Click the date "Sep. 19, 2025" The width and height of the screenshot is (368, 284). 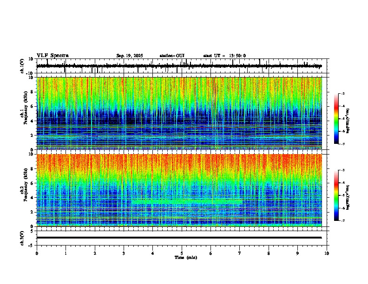click(x=130, y=56)
